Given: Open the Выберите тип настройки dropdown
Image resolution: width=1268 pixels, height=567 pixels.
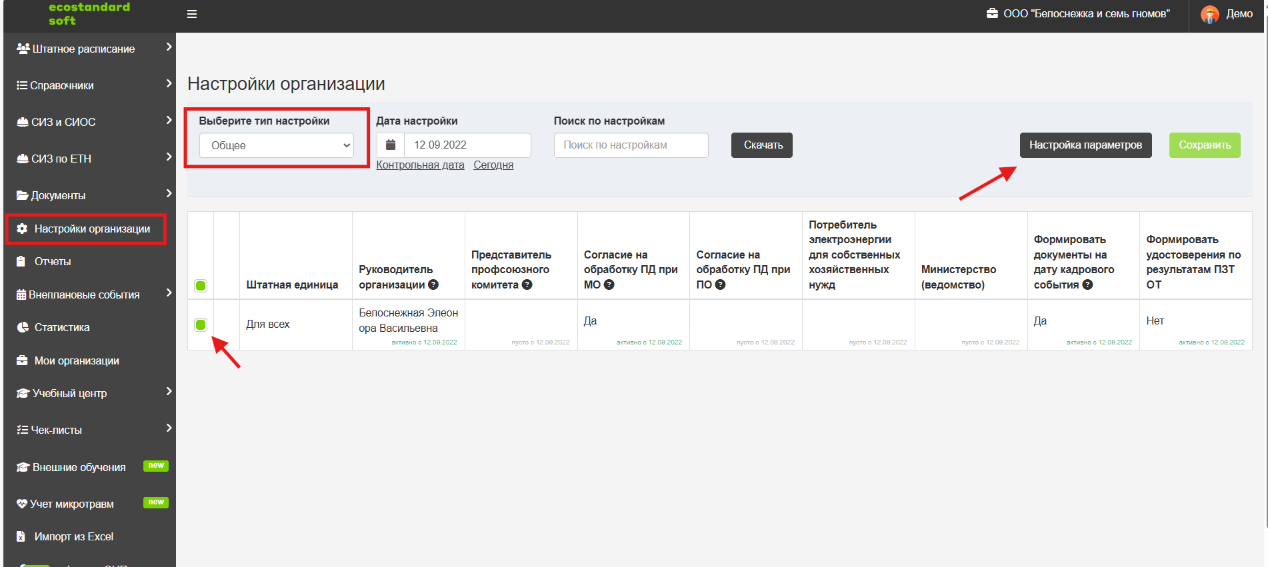Looking at the screenshot, I should [x=277, y=145].
